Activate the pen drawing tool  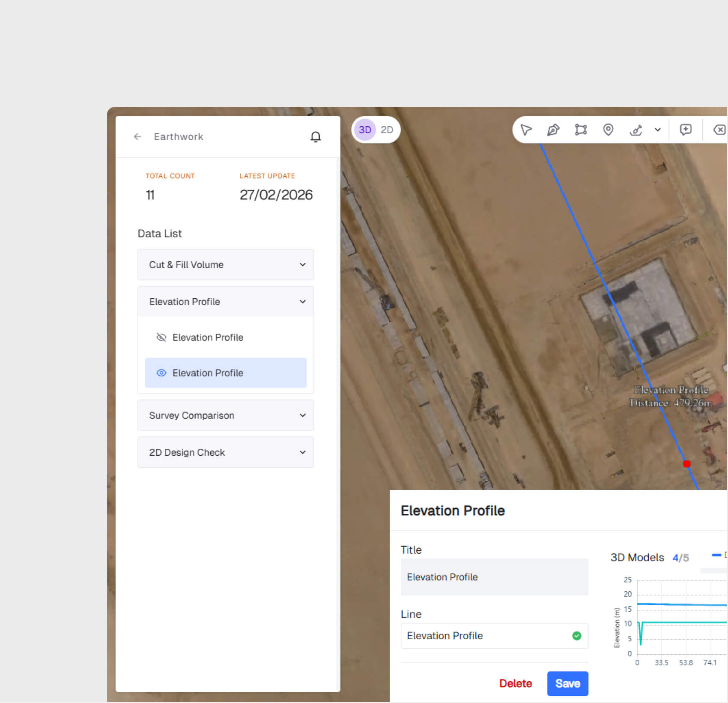(553, 130)
